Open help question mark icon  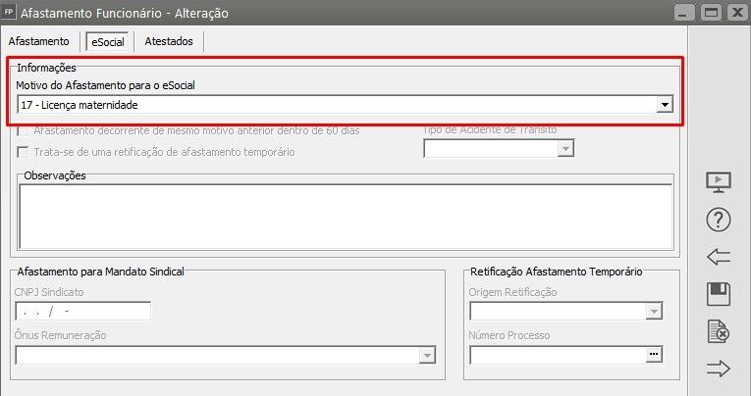pos(719,220)
